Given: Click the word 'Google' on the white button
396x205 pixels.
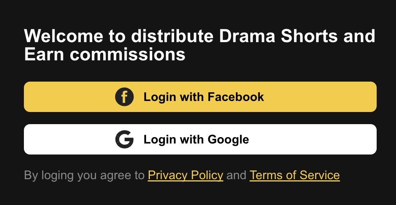Looking at the screenshot, I should coord(228,140).
